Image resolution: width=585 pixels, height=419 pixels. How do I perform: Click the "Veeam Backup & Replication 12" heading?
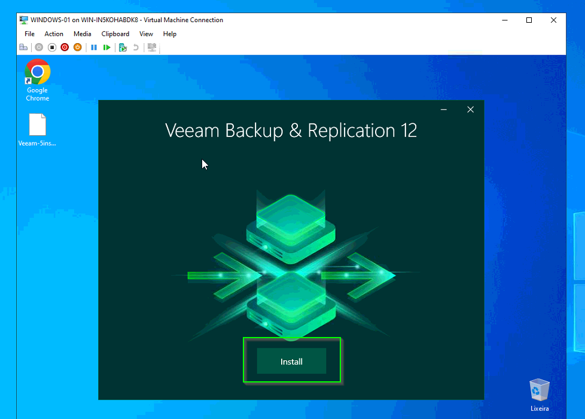tap(291, 130)
